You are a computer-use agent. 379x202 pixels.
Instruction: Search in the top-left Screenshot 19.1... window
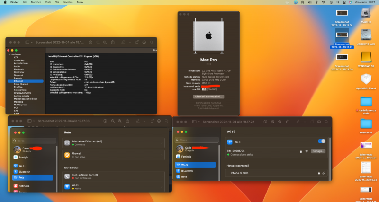[152, 42]
